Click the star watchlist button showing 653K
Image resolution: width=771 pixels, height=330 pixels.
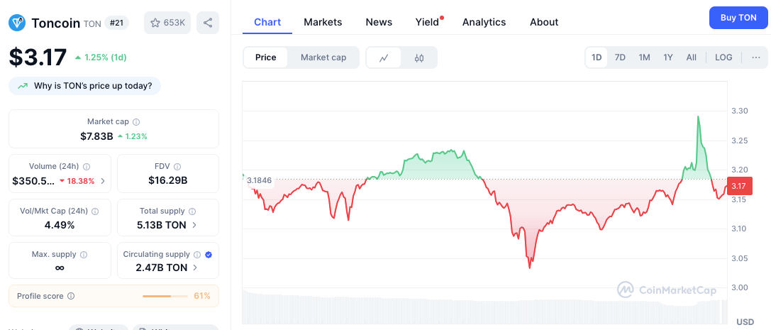coord(167,23)
